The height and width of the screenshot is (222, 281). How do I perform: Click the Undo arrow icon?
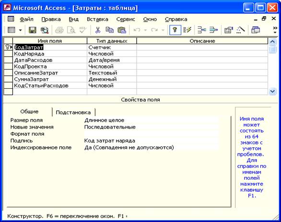coord(137,30)
